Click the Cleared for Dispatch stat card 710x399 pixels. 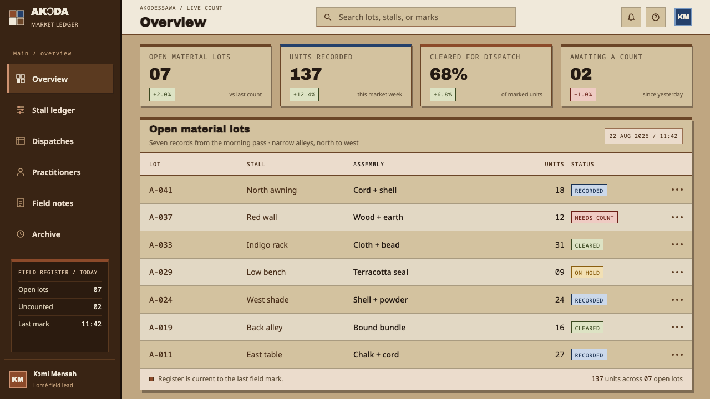click(x=486, y=75)
